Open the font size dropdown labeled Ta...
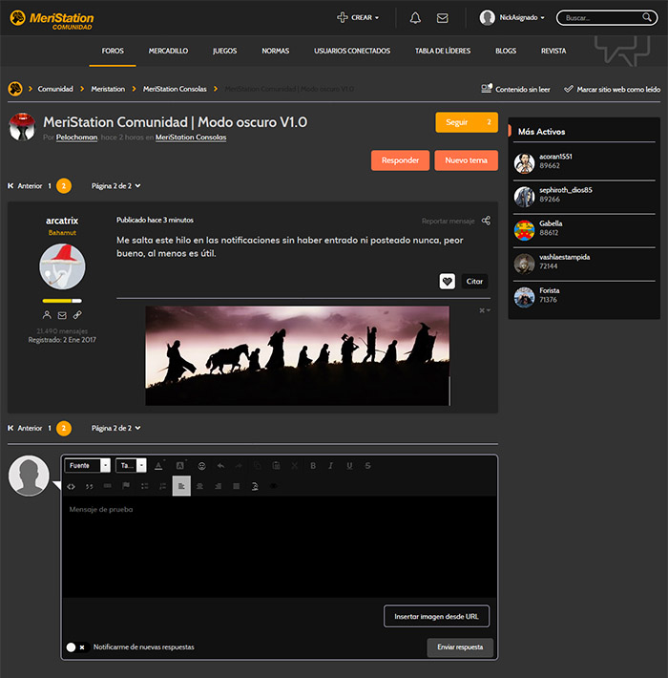668x678 pixels. click(132, 465)
